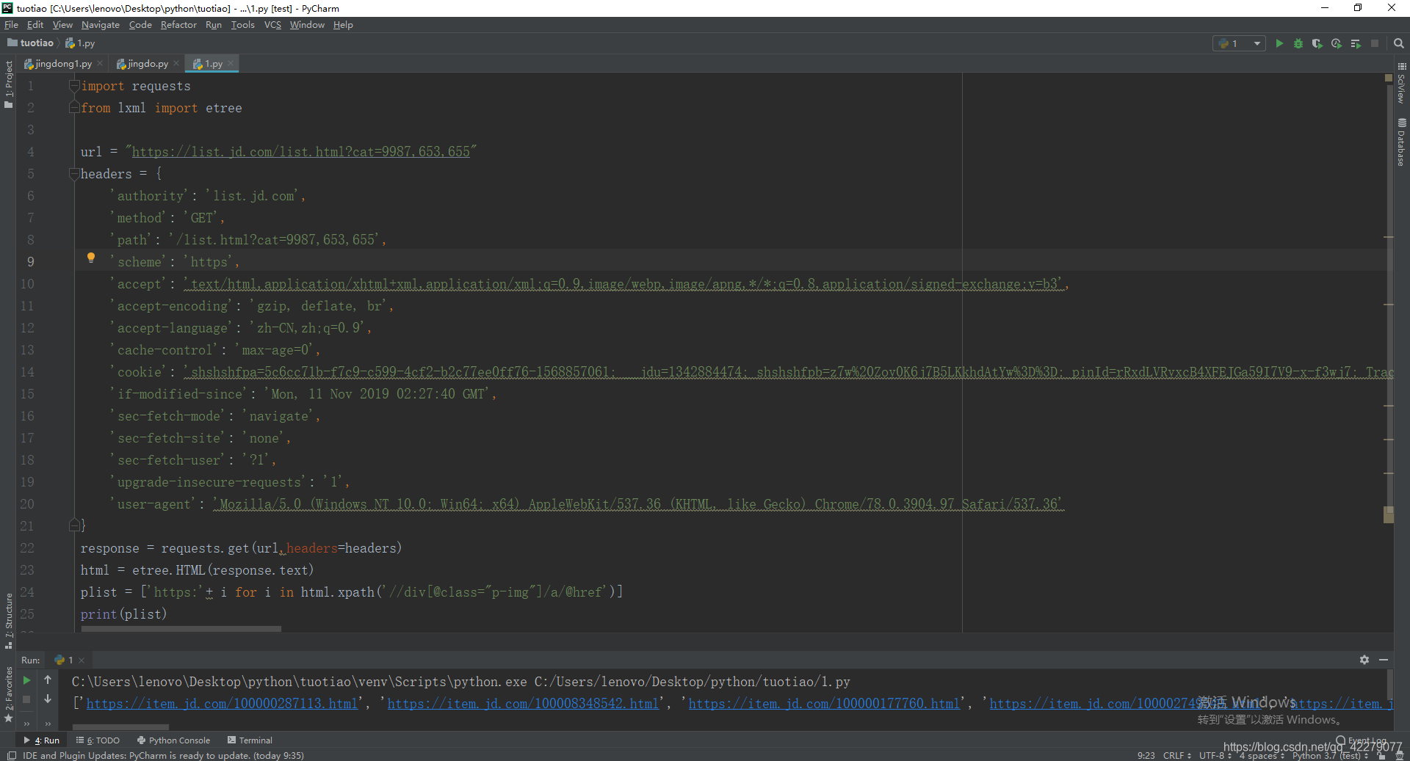Close the jingdo.py editor tab
The height and width of the screenshot is (761, 1410).
click(x=176, y=64)
